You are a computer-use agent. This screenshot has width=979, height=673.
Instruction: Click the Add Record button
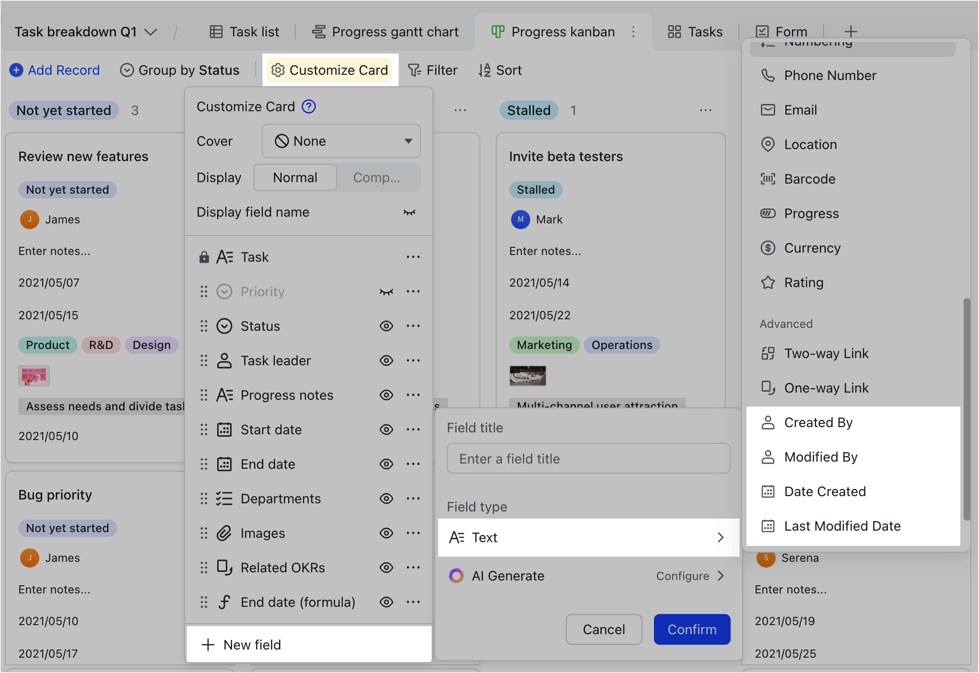(54, 70)
